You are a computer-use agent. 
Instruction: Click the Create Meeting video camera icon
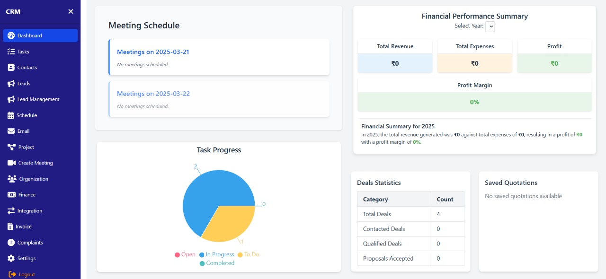[x=11, y=163]
